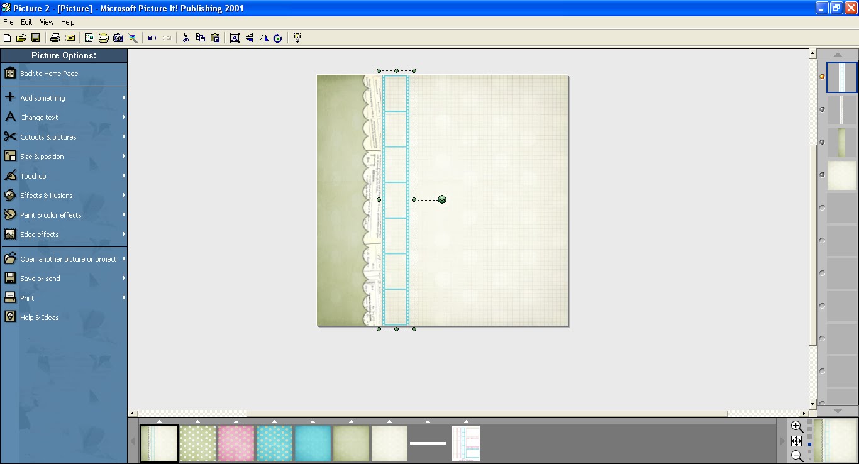
Task: Create a new picture with the blank page icon
Action: [8, 38]
